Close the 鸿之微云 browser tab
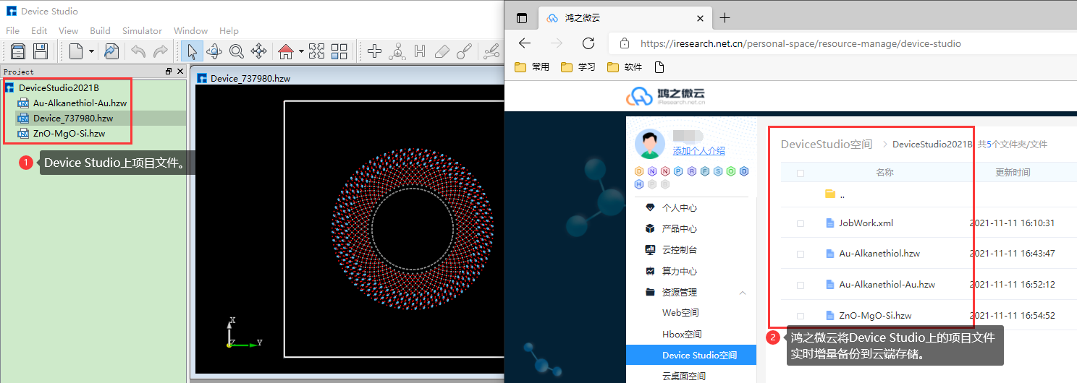The height and width of the screenshot is (383, 1077). click(699, 18)
